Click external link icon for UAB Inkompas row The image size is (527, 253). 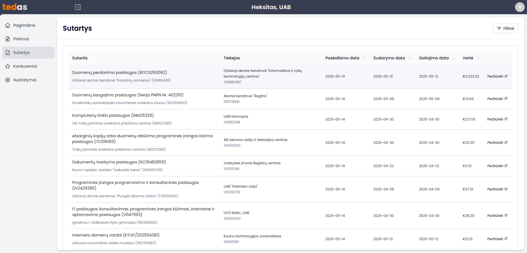506,119
